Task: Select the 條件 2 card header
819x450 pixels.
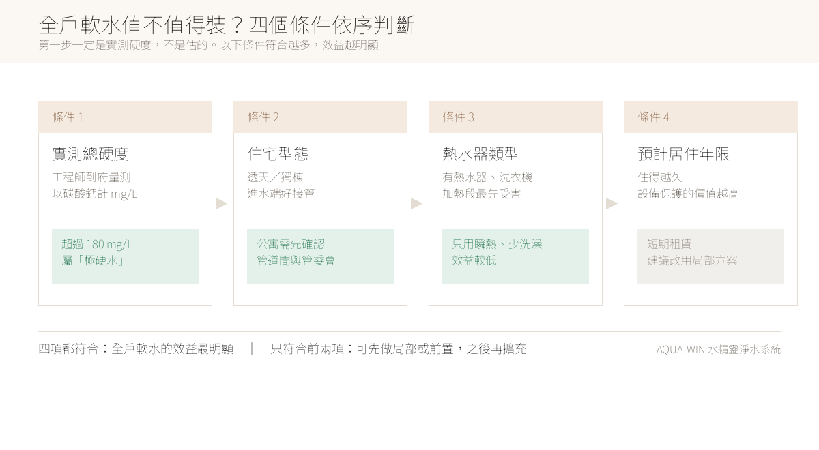Action: tap(320, 117)
